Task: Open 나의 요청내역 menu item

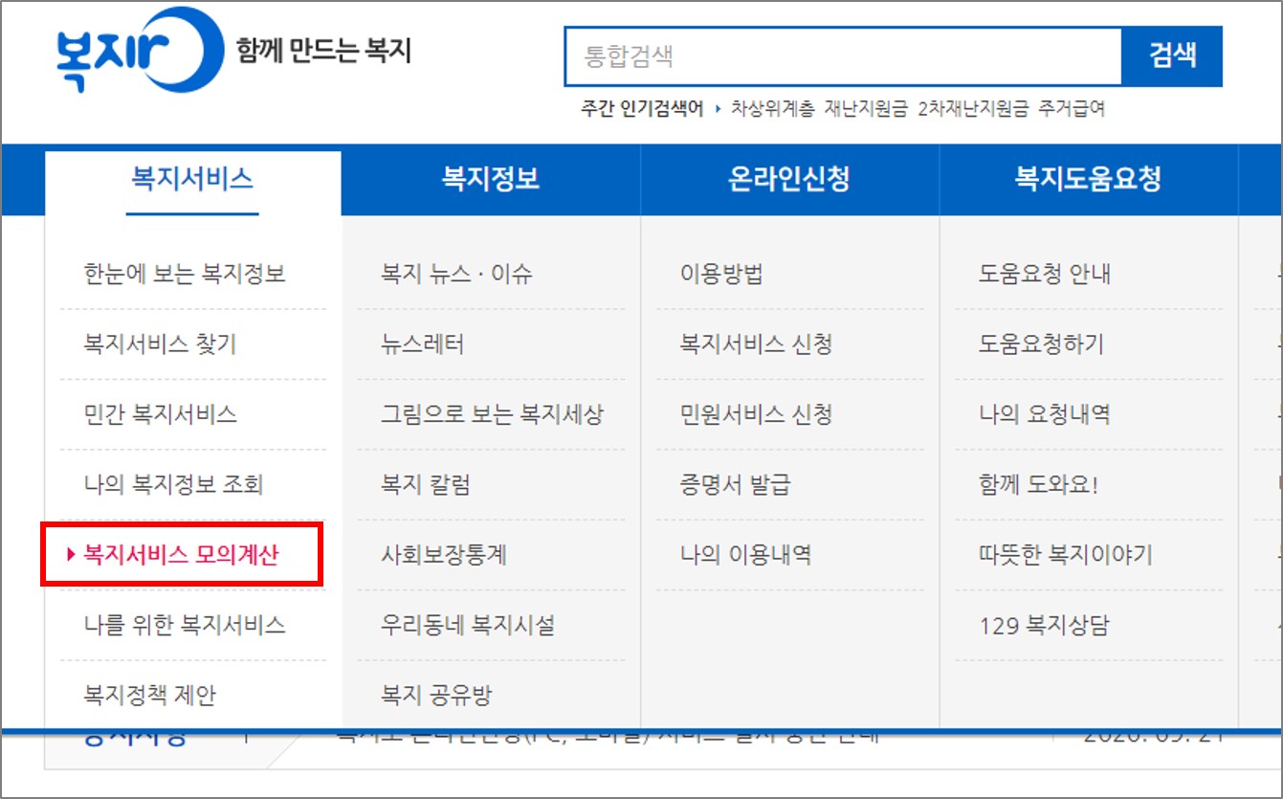Action: (1045, 414)
